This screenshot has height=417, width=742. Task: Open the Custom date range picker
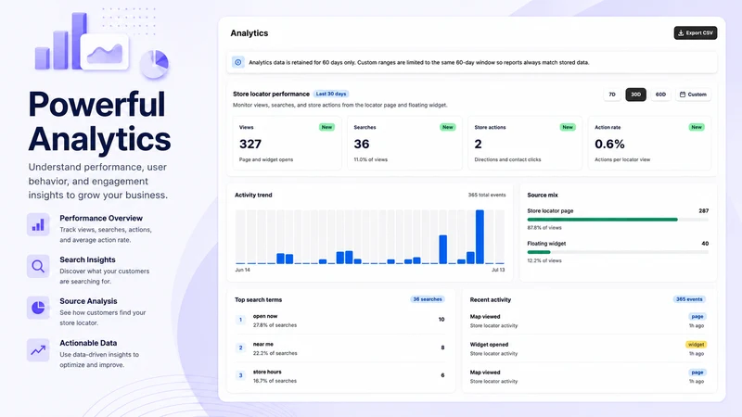[x=693, y=95]
